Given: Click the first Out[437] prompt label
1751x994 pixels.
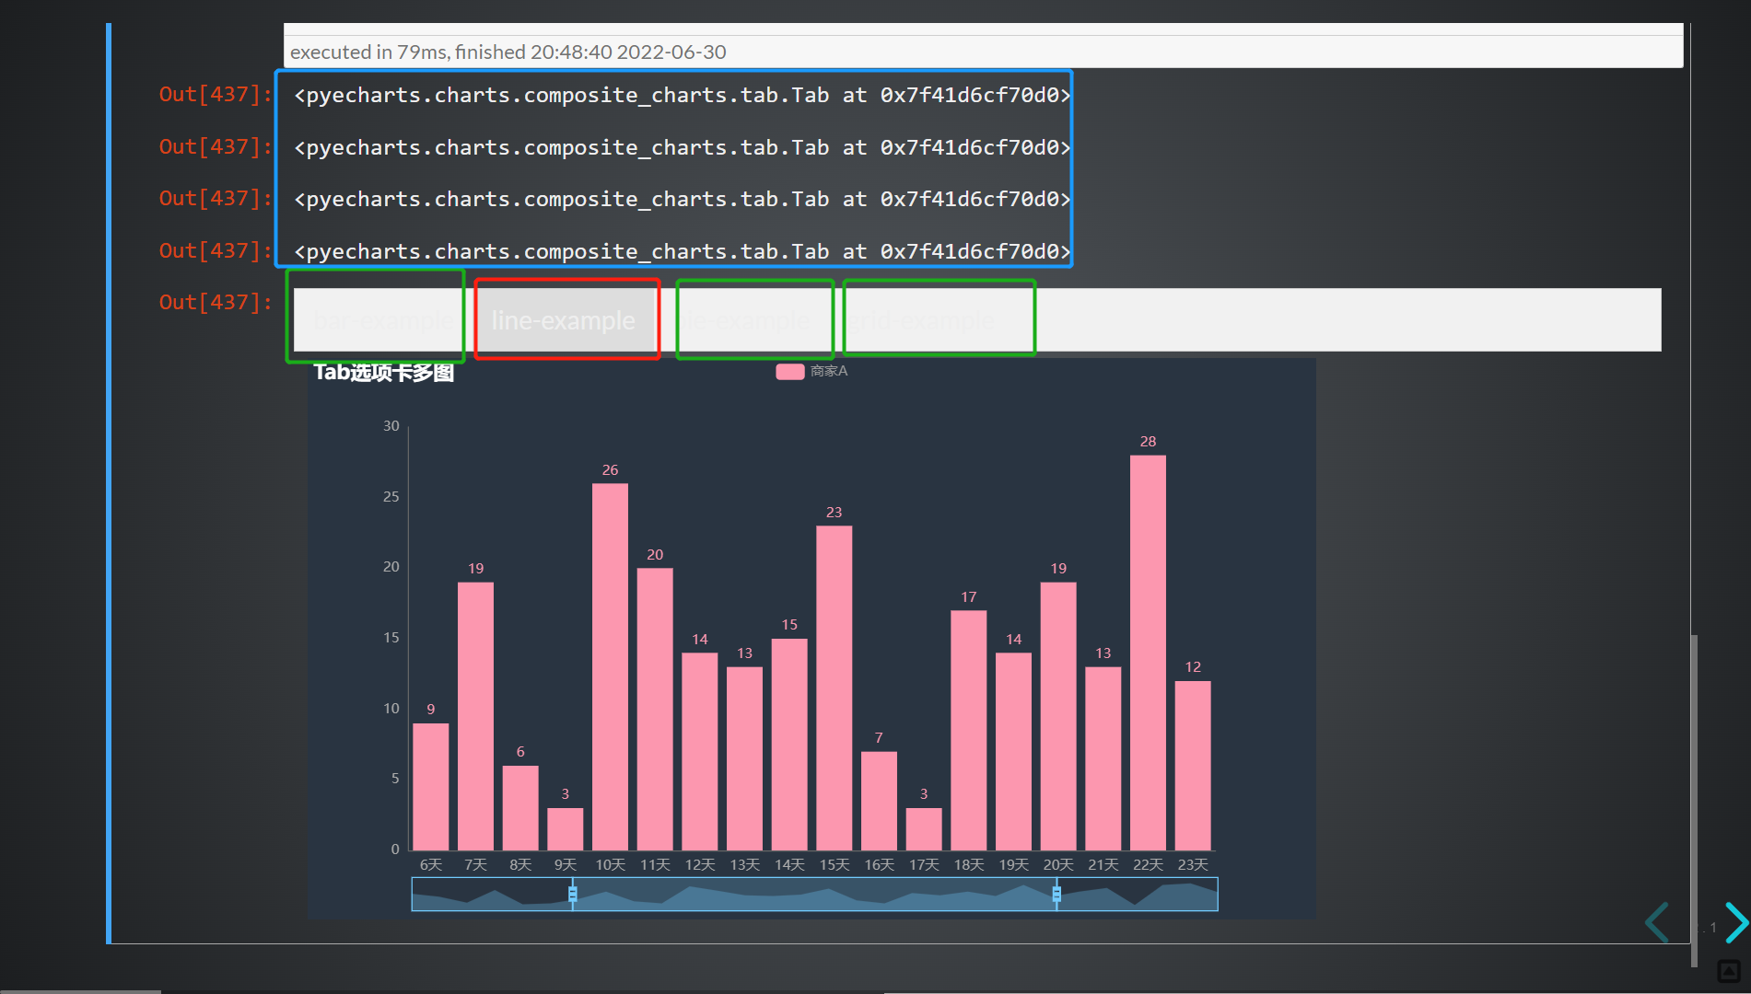Looking at the screenshot, I should [x=213, y=94].
